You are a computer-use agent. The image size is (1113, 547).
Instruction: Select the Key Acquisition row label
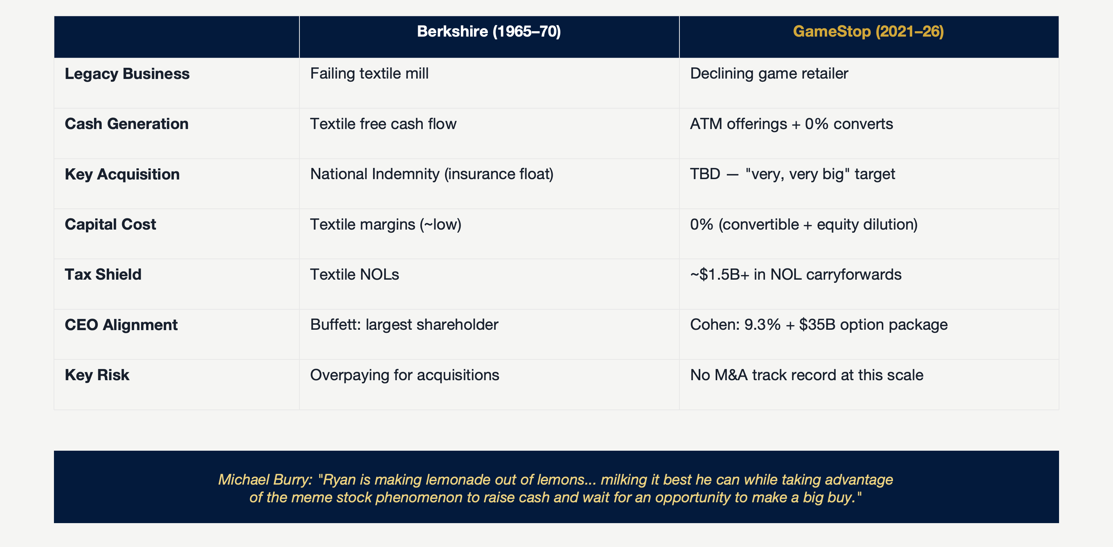click(122, 175)
